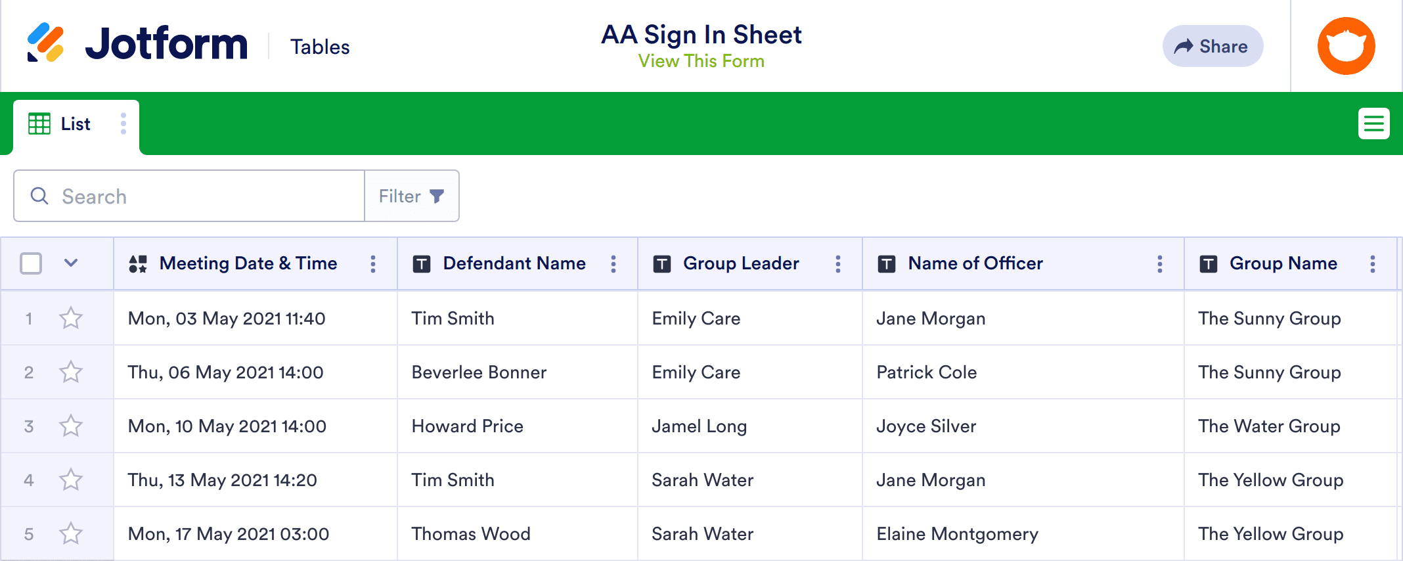Toggle star on row 5 Thomas Wood
1403x561 pixels.
(71, 534)
